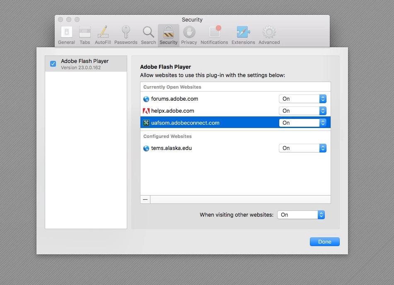Click the Adobe logo beside helpx.adobe.com
This screenshot has width=394, height=285.
click(146, 111)
